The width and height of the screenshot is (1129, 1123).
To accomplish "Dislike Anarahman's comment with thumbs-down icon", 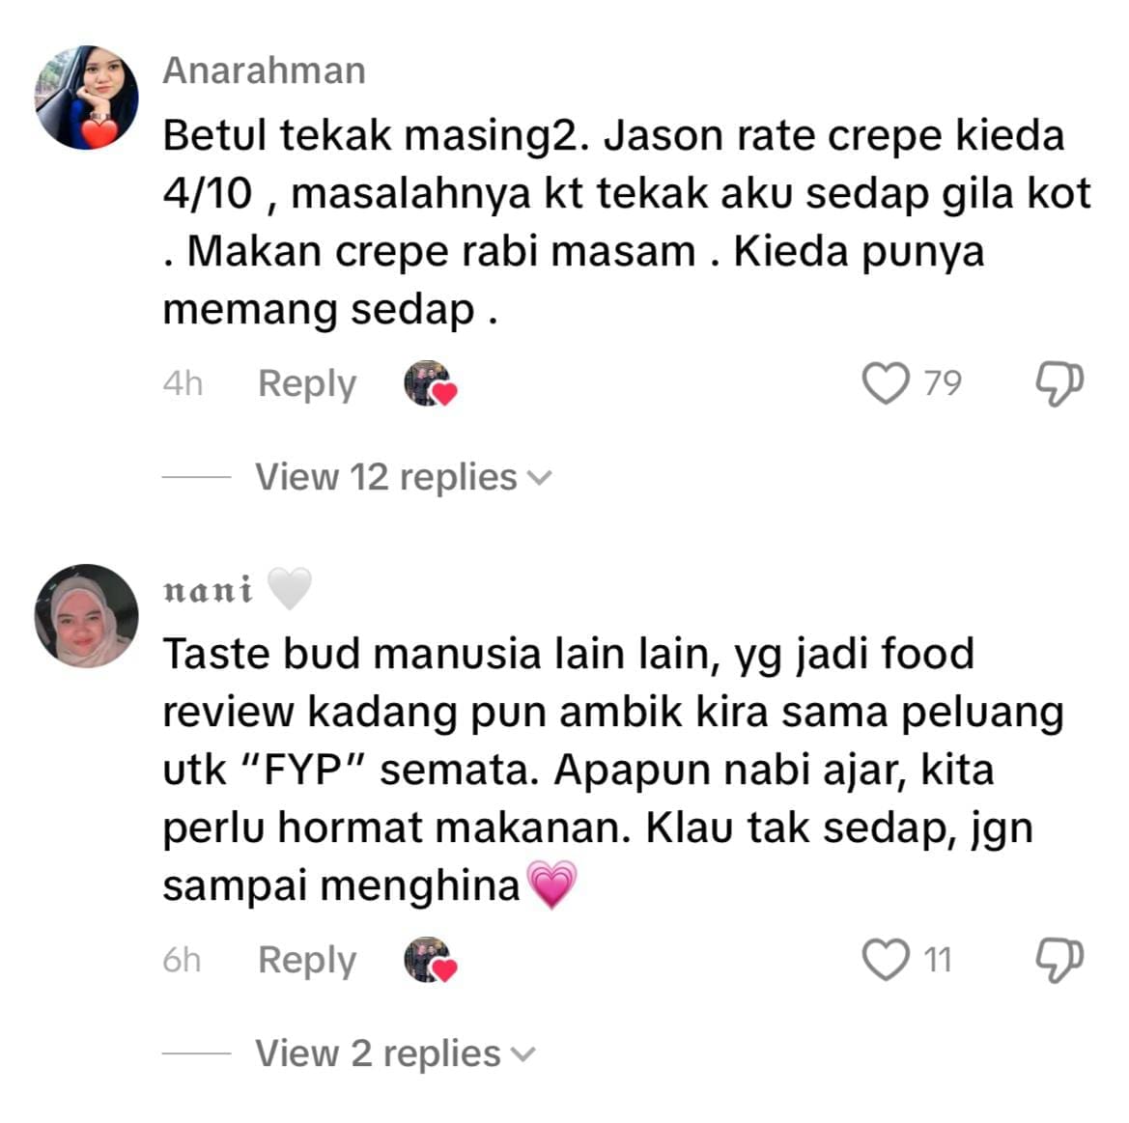I will coord(1059,383).
